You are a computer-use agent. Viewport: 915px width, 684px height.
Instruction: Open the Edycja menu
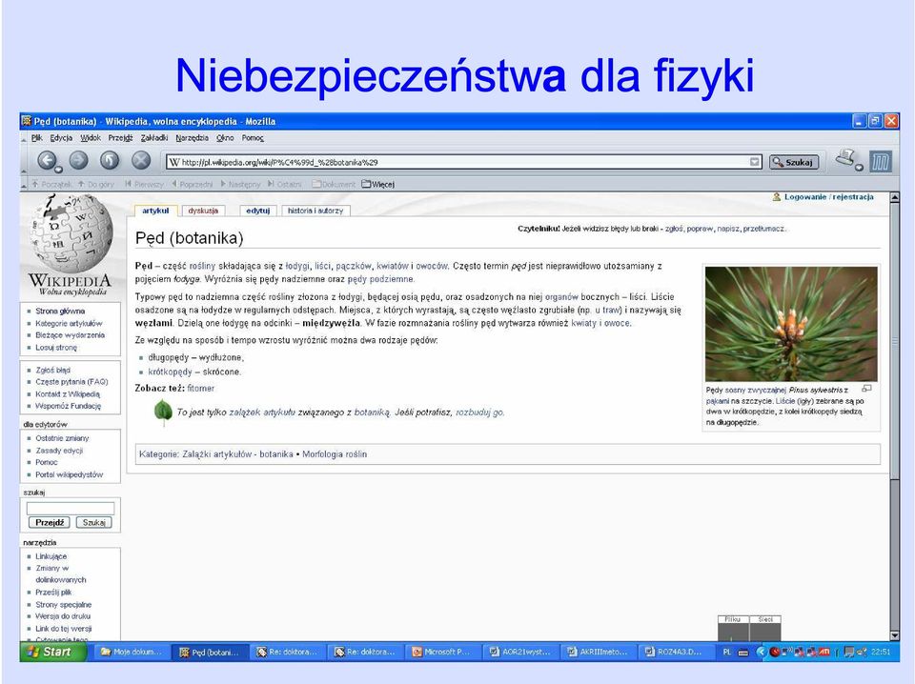click(x=61, y=138)
